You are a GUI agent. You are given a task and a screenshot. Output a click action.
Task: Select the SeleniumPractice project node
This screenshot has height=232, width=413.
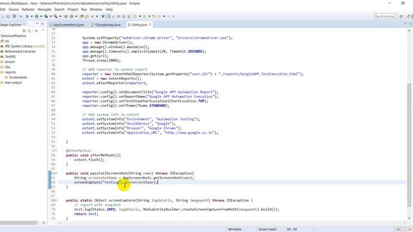(x=14, y=36)
